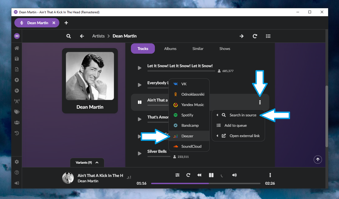Toggle repeat in the player bar
339x199 pixels.
coord(188,175)
